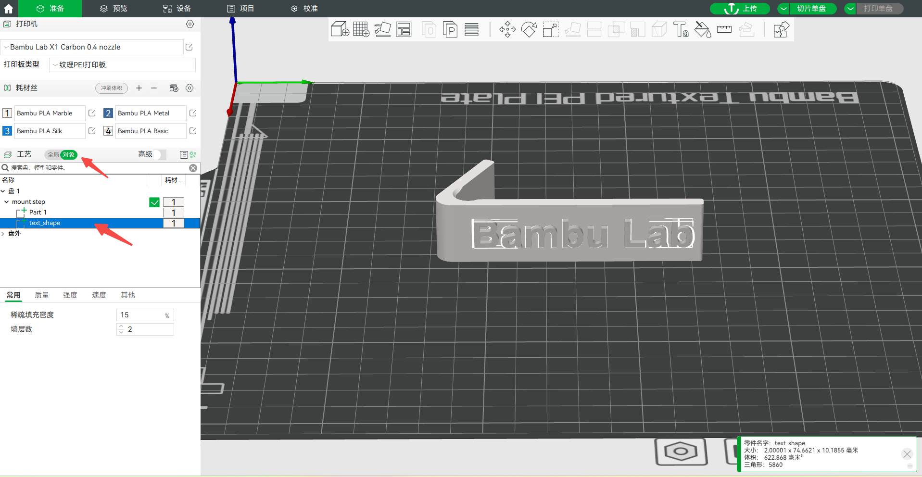The height and width of the screenshot is (477, 922).
Task: Switch to the 设备 (Device) tab
Action: [177, 9]
